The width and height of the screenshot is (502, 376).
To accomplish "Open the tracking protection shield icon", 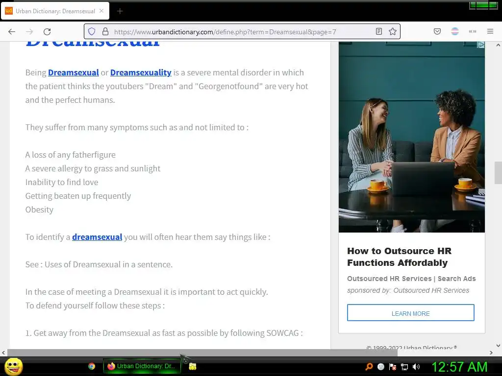I will 92,31.
